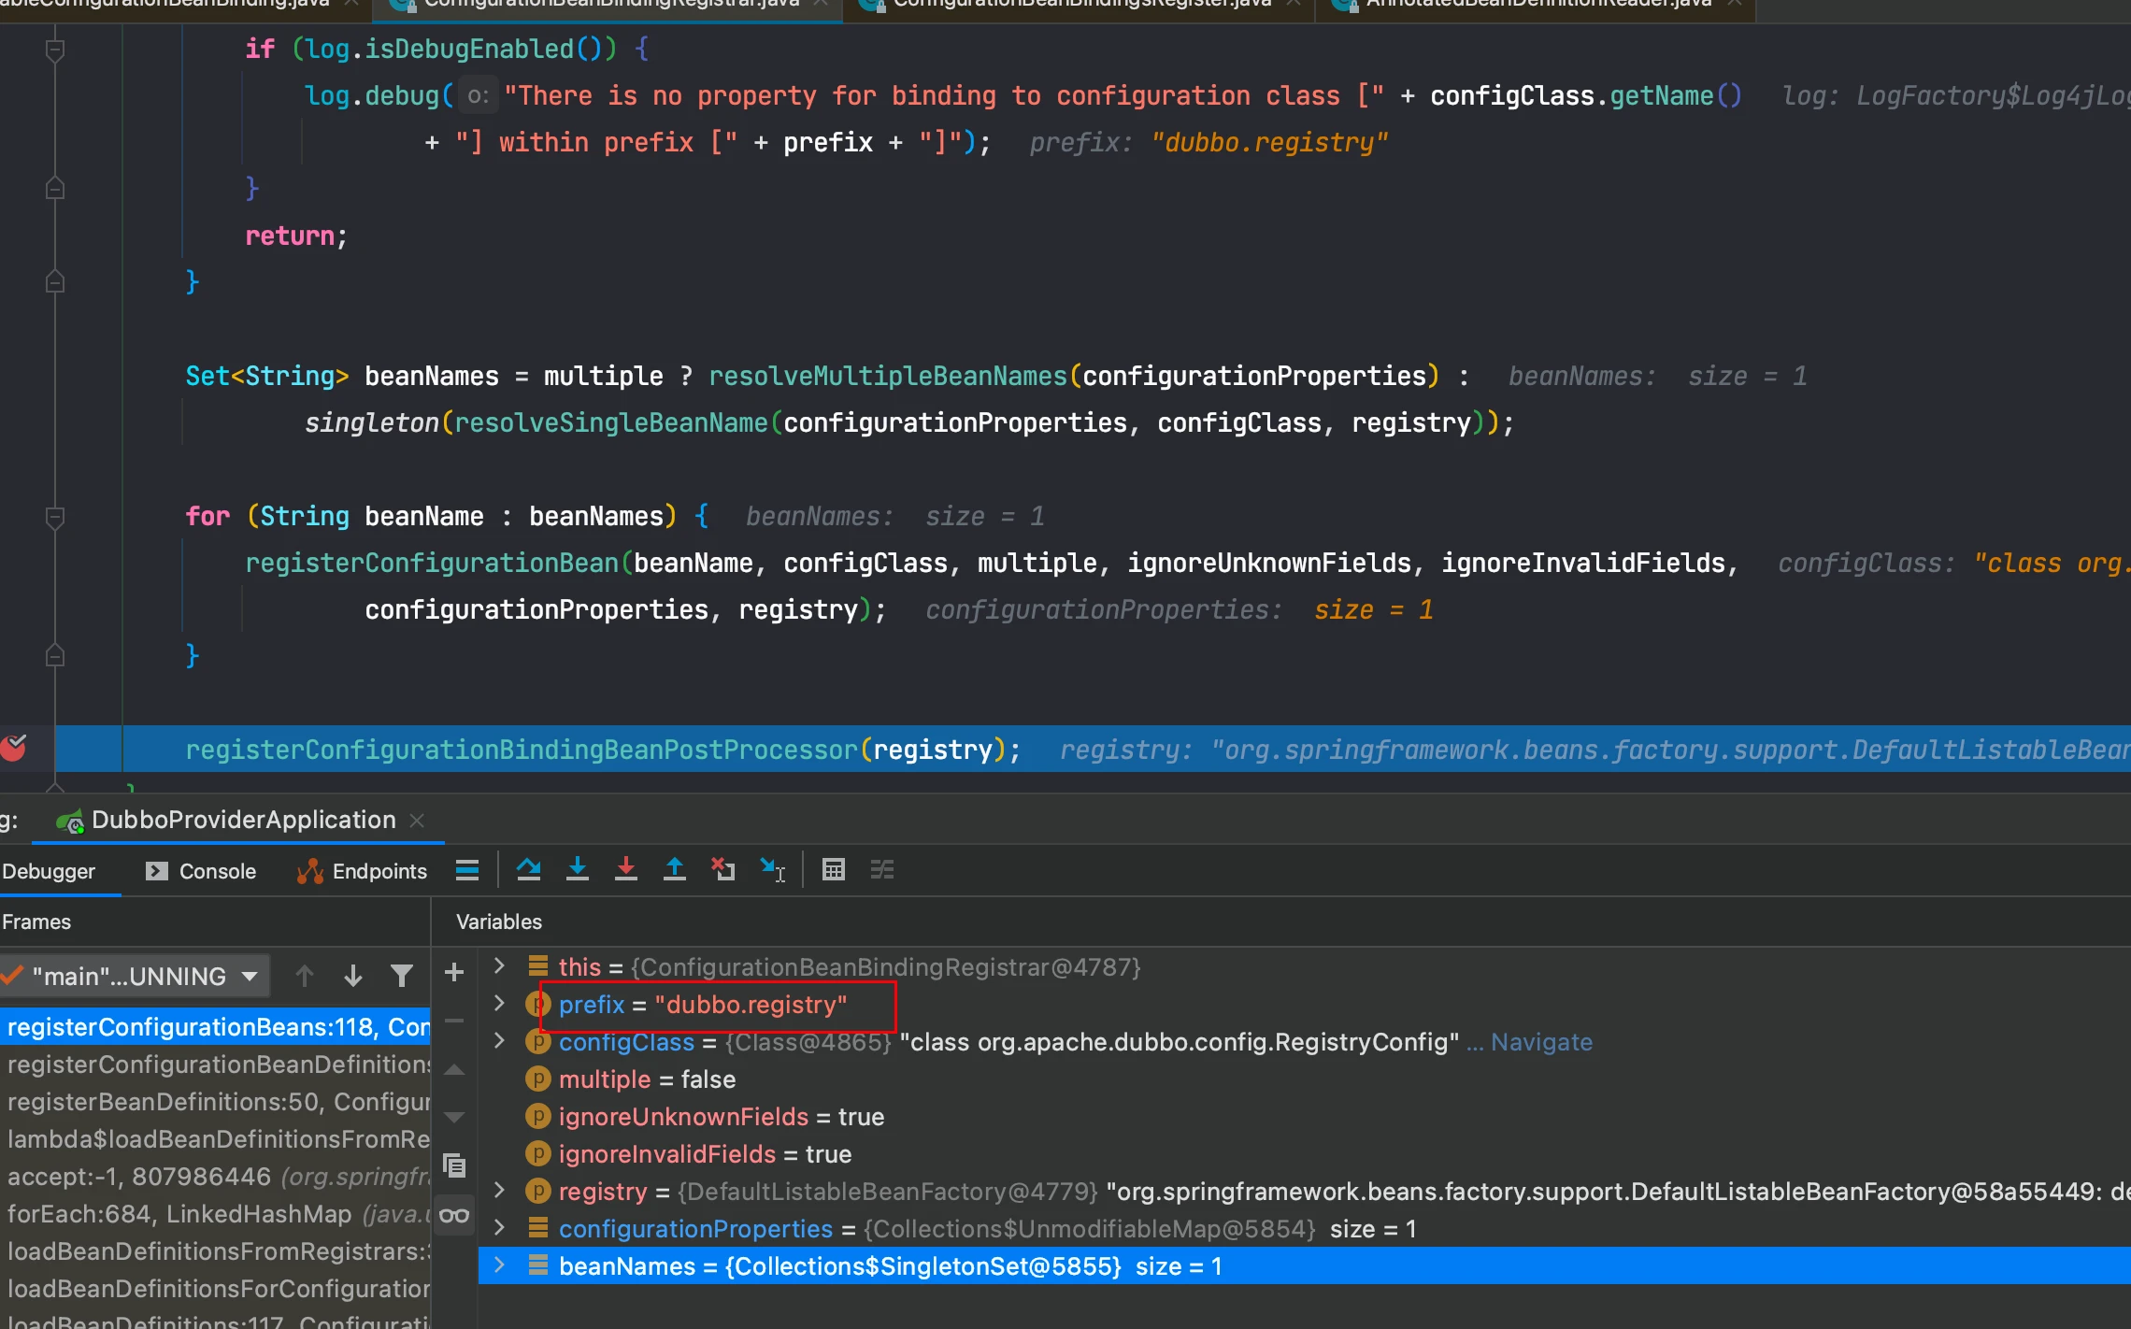2131x1329 pixels.
Task: Select the loadBeanDefinitionsFromRegistrars frame
Action: click(215, 1251)
